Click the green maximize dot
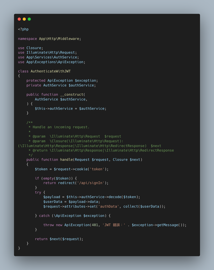Viewport: 214px width, 270px height. 29,19
